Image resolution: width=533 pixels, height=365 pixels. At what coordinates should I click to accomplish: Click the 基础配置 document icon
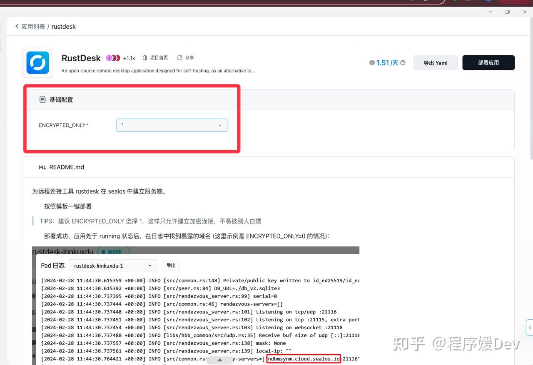(x=42, y=99)
